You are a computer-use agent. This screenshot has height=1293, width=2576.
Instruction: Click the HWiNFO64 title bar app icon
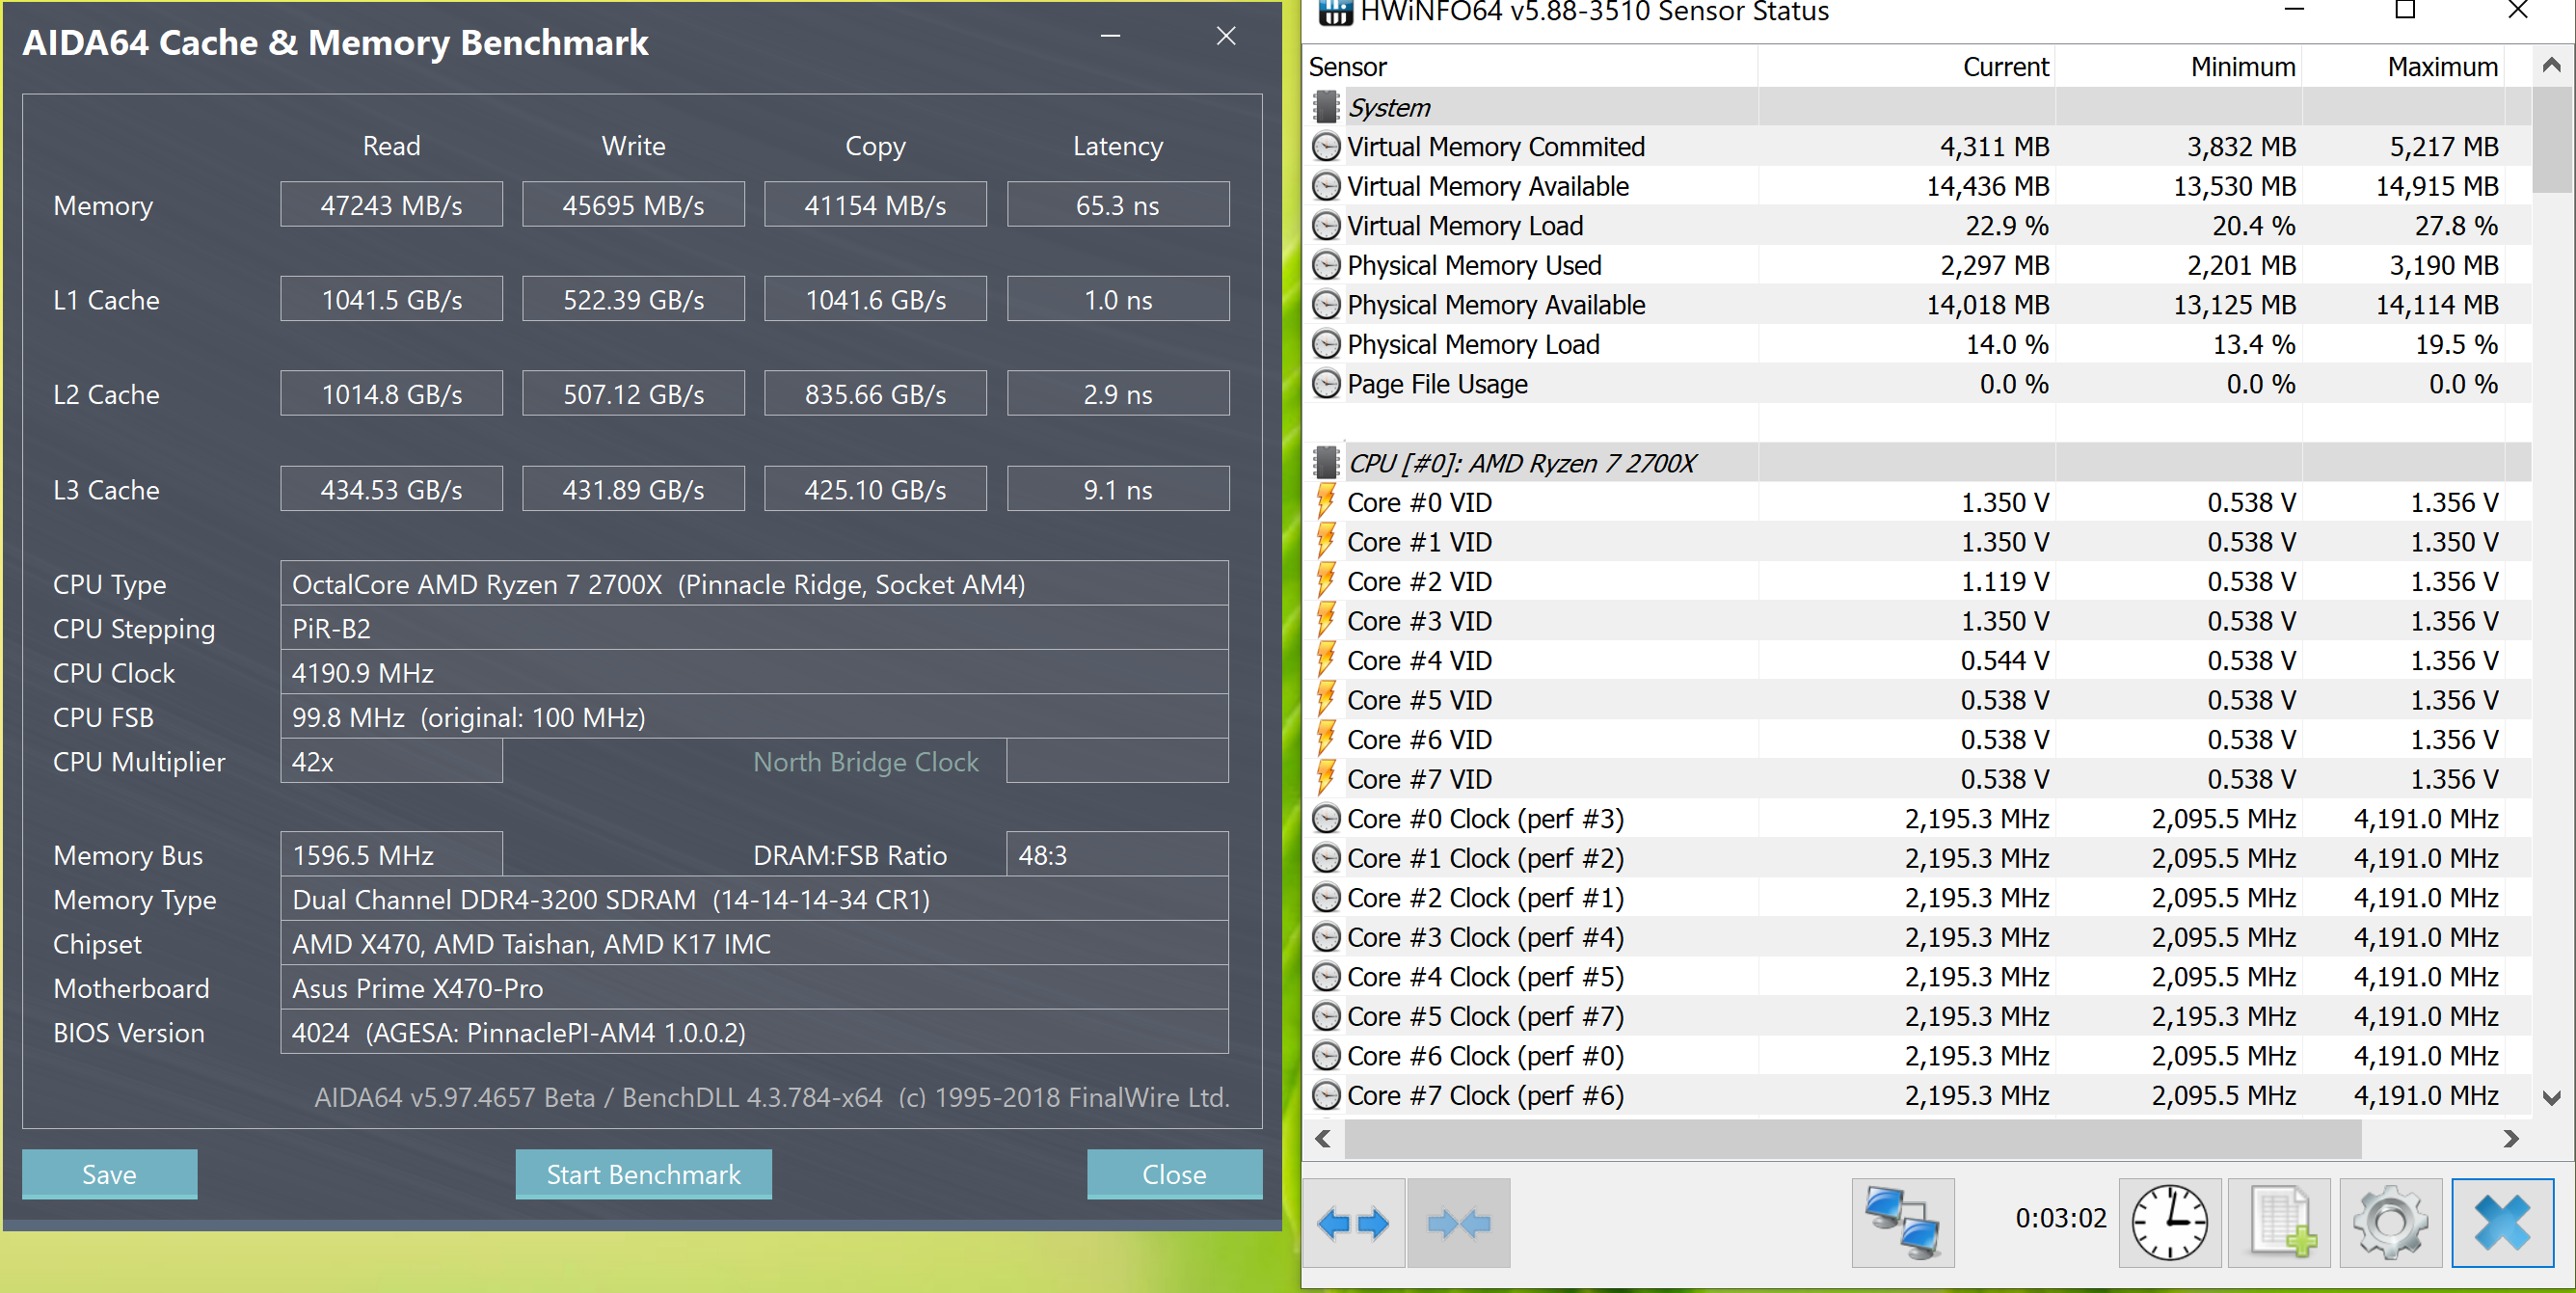[1335, 12]
